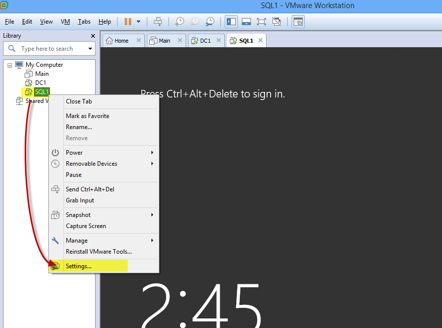Choose Pause in the context menu
Viewport: 442px width, 328px height.
point(104,175)
